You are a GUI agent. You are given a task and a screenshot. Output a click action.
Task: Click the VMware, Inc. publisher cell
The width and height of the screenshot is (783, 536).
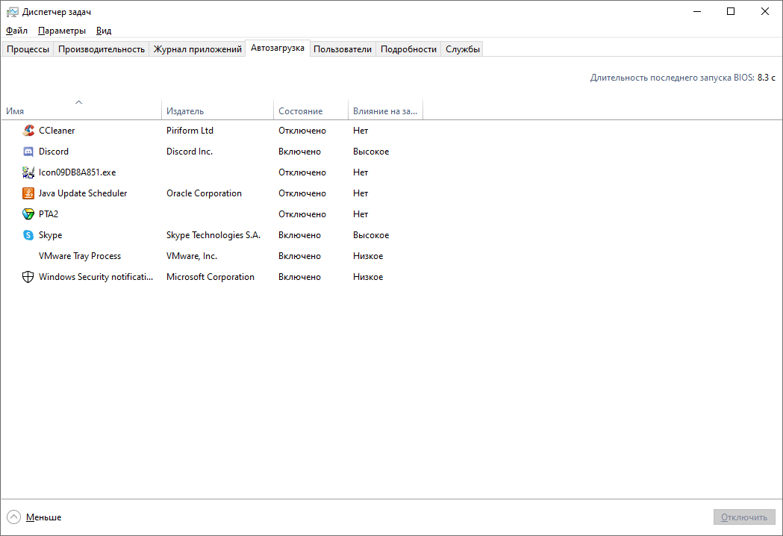coord(192,256)
